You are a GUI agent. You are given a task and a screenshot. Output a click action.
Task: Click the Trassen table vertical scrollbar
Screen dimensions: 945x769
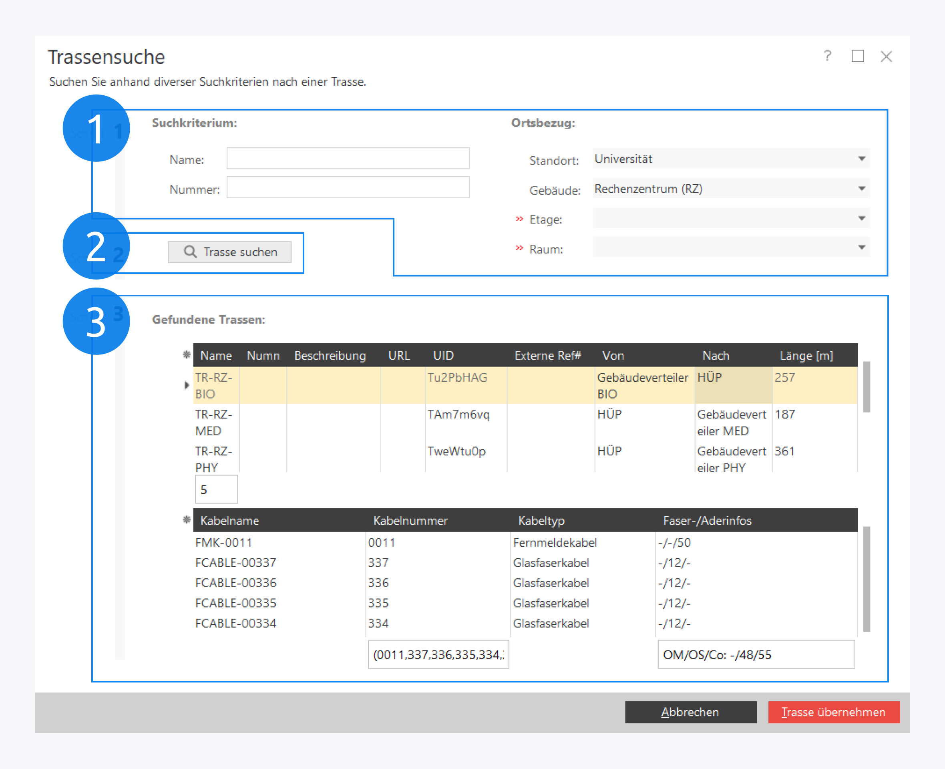867,387
